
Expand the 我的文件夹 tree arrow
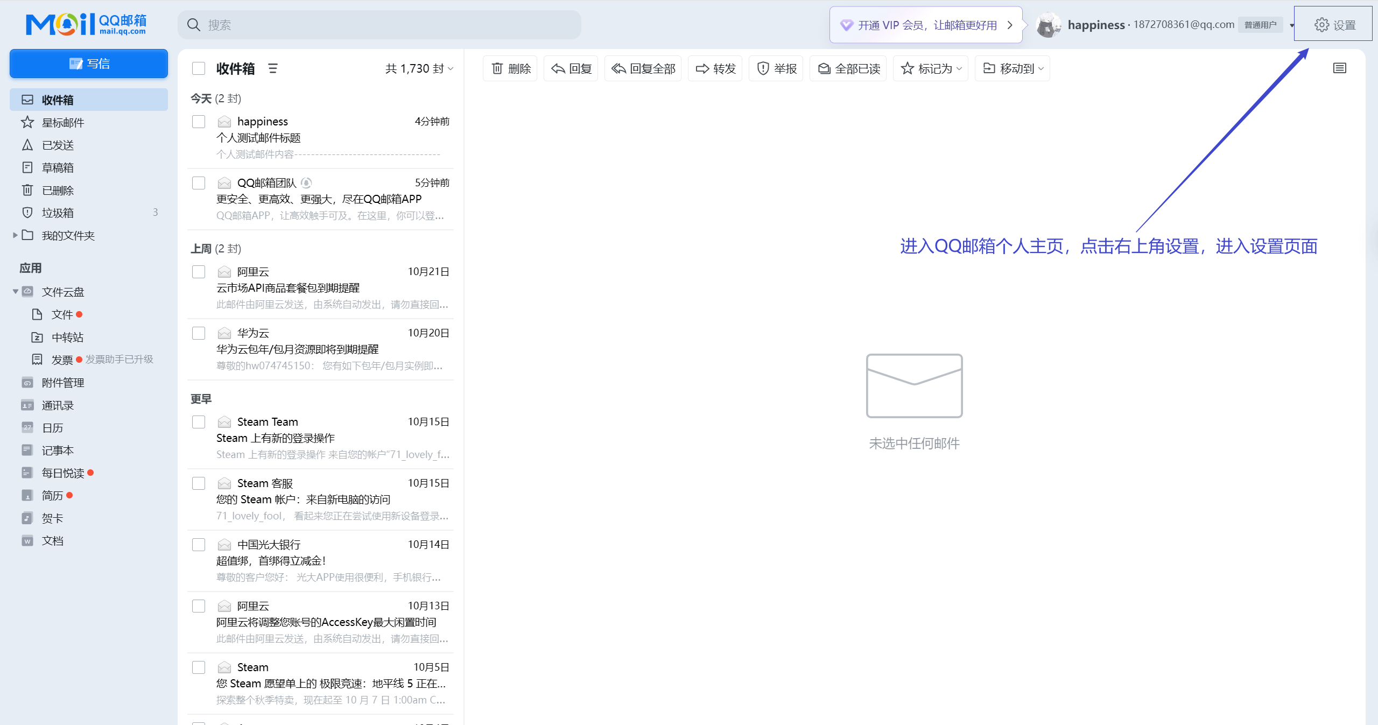15,235
